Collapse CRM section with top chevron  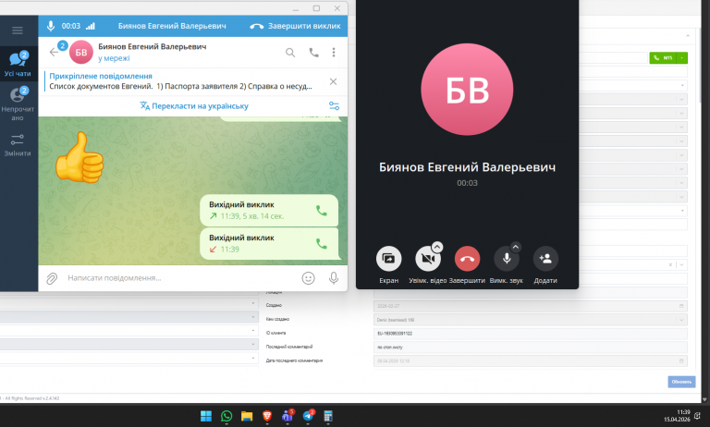pyautogui.click(x=688, y=36)
